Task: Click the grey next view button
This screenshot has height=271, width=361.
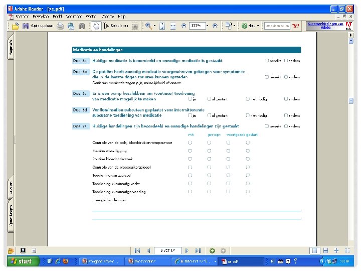Action: pos(223,250)
